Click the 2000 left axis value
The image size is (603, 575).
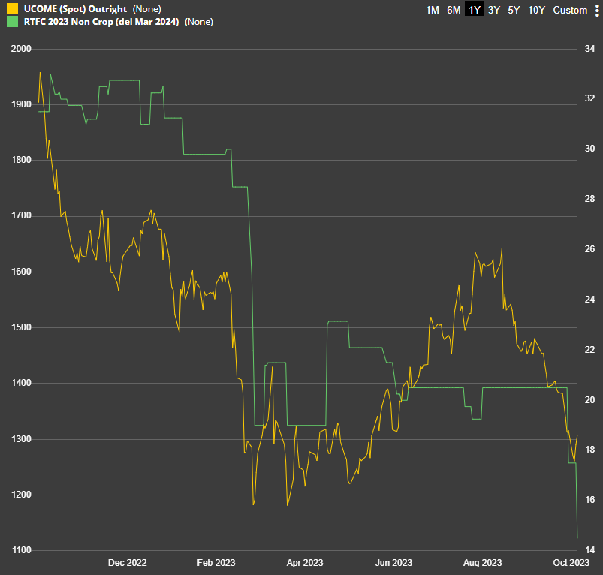tap(21, 49)
